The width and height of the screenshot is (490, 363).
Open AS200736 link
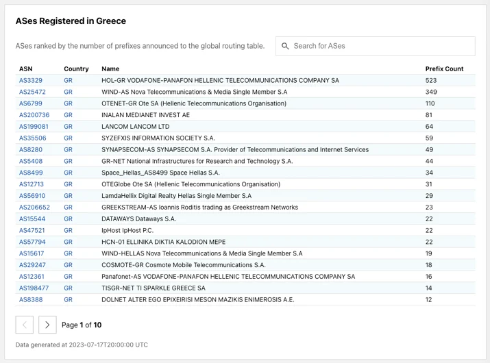[34, 115]
